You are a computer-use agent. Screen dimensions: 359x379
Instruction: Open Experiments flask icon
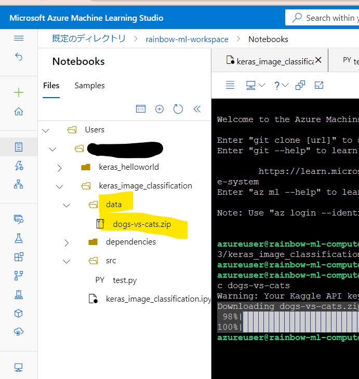(19, 238)
